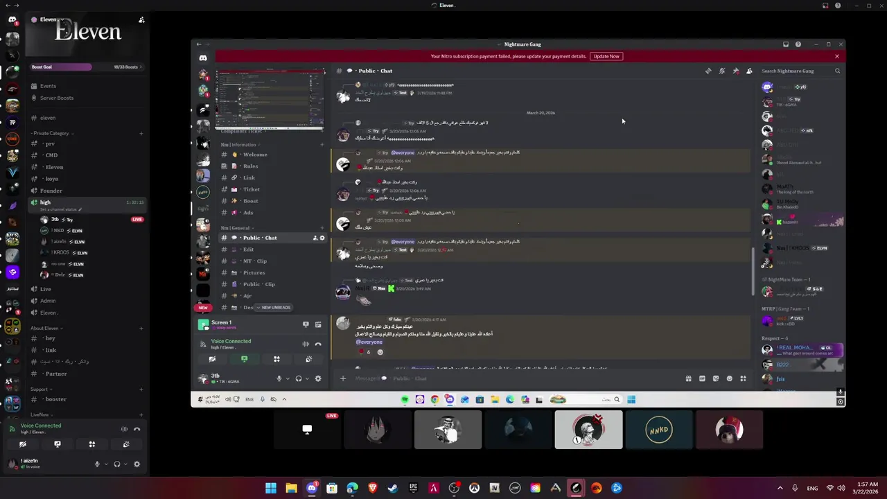This screenshot has height=499, width=887.
Task: Open the blue V server icon
Action: [12, 172]
